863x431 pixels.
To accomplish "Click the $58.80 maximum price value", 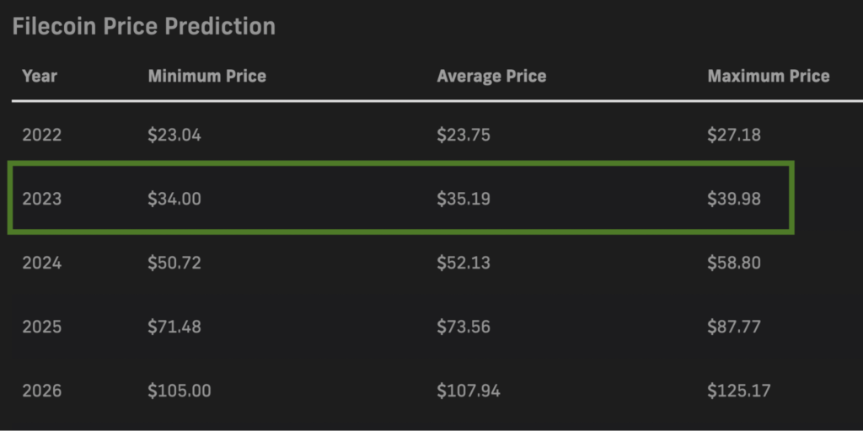I will (734, 263).
